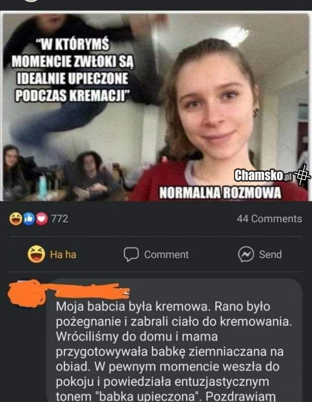Click the quoted cremation text on the meme
The width and height of the screenshot is (312, 402).
72,70
